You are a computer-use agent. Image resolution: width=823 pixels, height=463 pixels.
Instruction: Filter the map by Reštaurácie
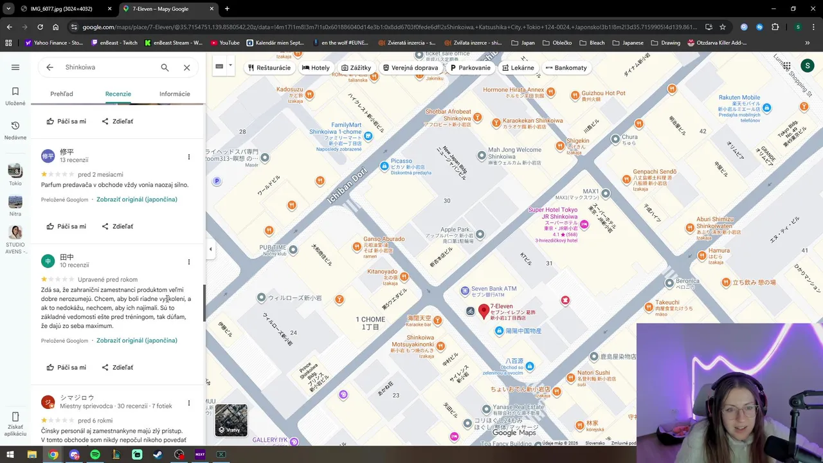(269, 68)
